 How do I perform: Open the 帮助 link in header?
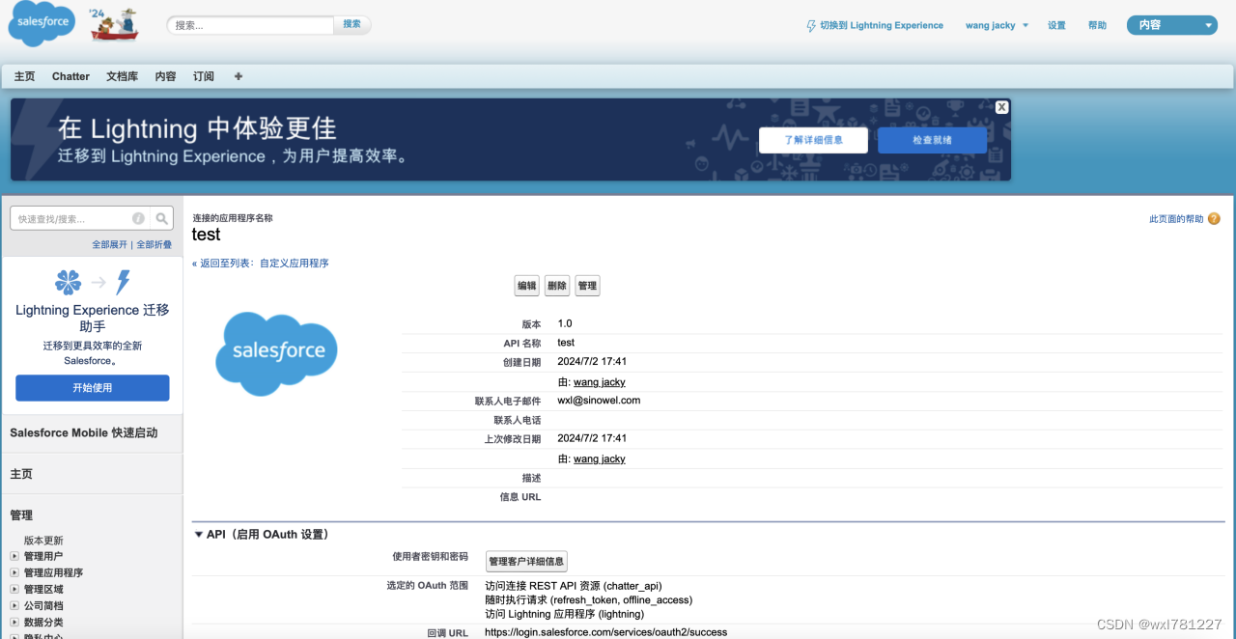tap(1097, 26)
